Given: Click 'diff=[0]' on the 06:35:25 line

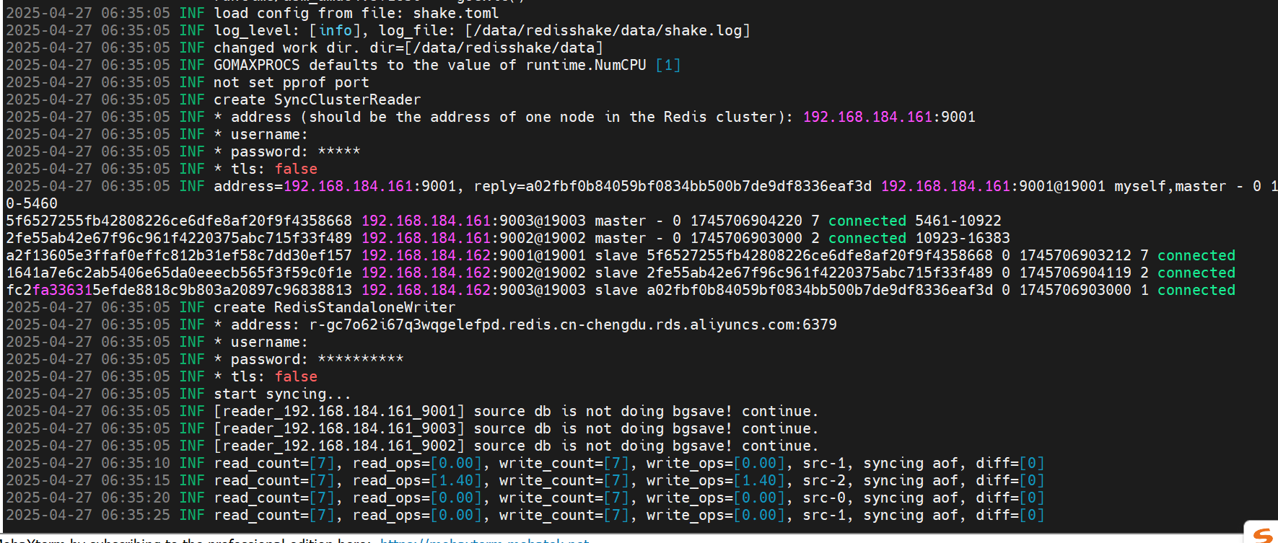Looking at the screenshot, I should point(1010,515).
